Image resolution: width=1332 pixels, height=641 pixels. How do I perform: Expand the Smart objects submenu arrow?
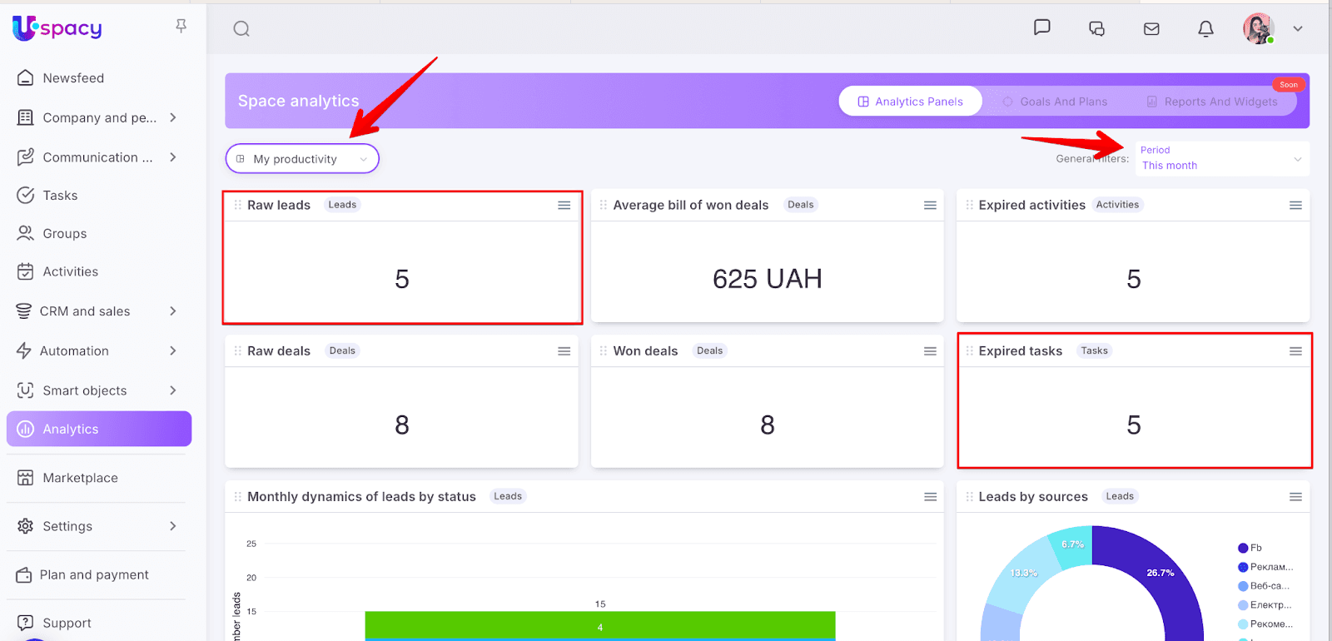(173, 390)
